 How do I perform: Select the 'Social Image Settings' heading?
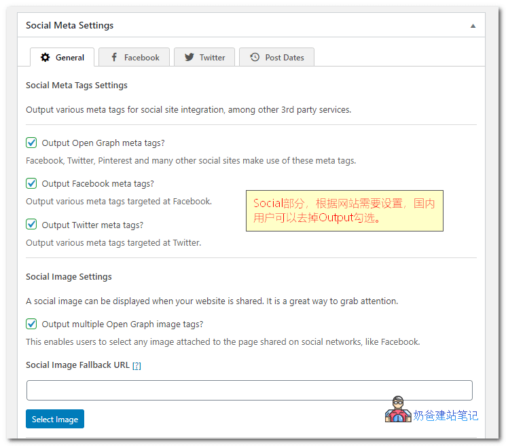pos(69,277)
